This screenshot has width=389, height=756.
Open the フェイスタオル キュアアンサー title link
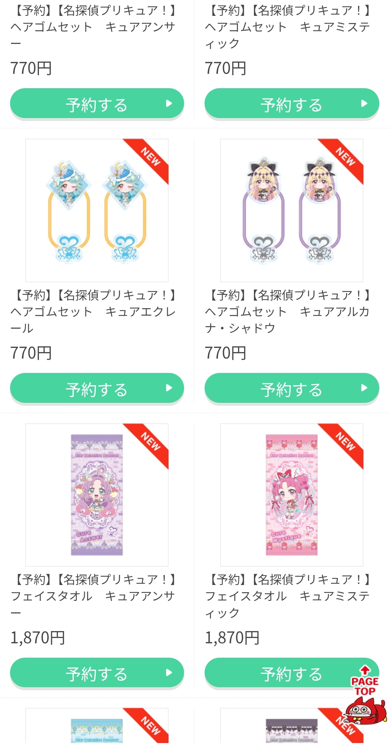click(x=94, y=596)
